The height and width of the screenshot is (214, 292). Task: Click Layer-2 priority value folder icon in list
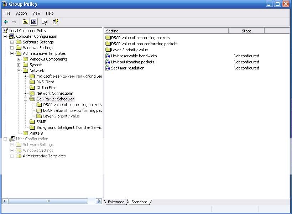tap(108, 49)
